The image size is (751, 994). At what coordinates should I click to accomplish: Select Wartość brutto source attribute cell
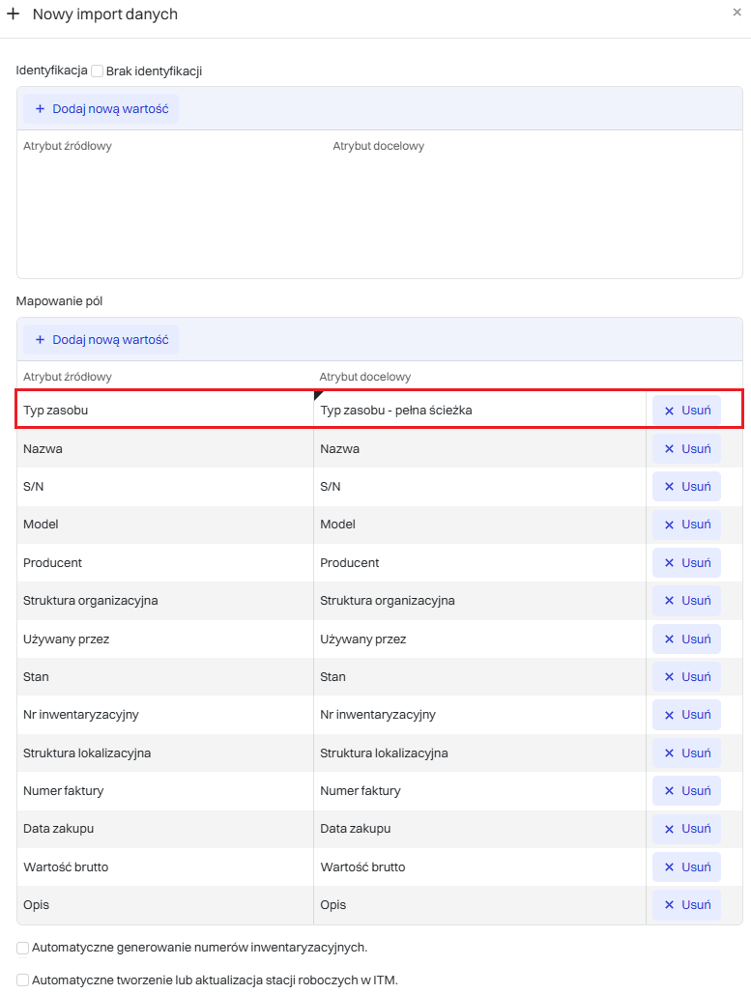pyautogui.click(x=164, y=866)
